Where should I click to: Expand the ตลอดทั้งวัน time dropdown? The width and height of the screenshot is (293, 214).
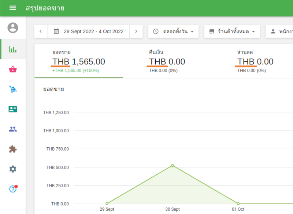173,32
